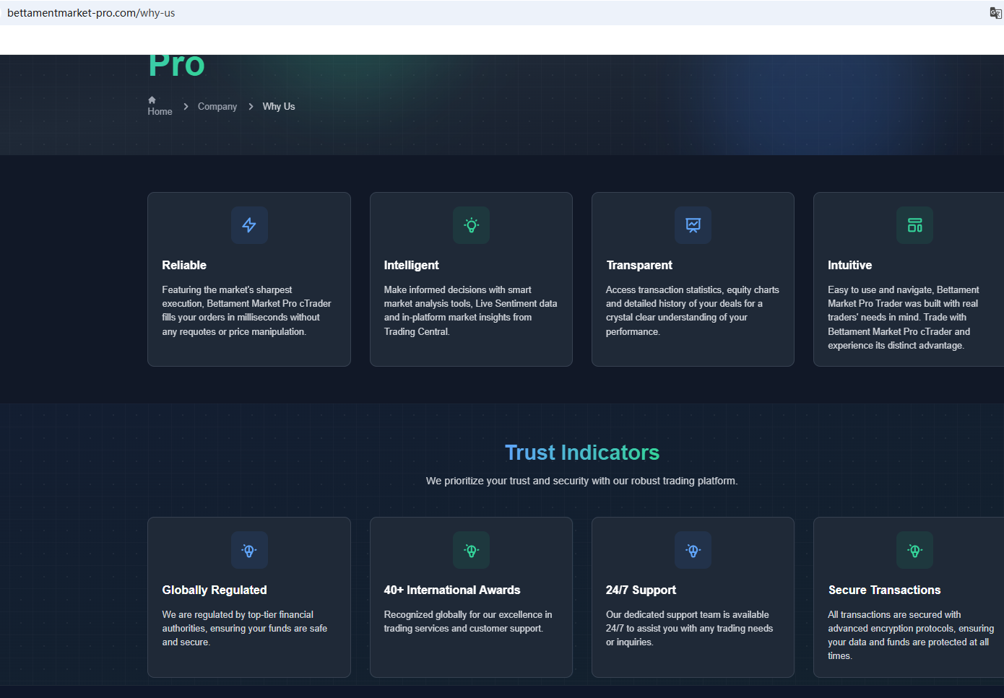Select the Why Us breadcrumb item
1004x698 pixels.
coord(279,107)
